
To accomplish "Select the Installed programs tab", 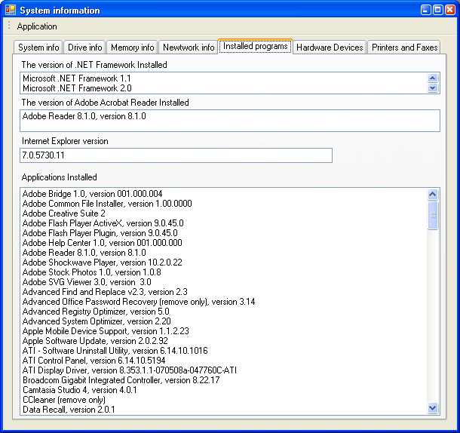I will [255, 46].
